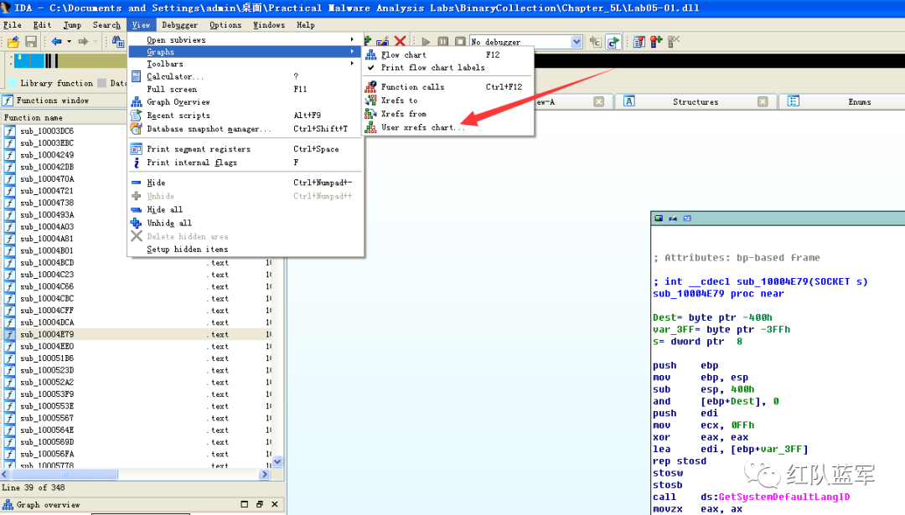
Task: Select sub_1000564E in functions list
Action: click(x=47, y=430)
